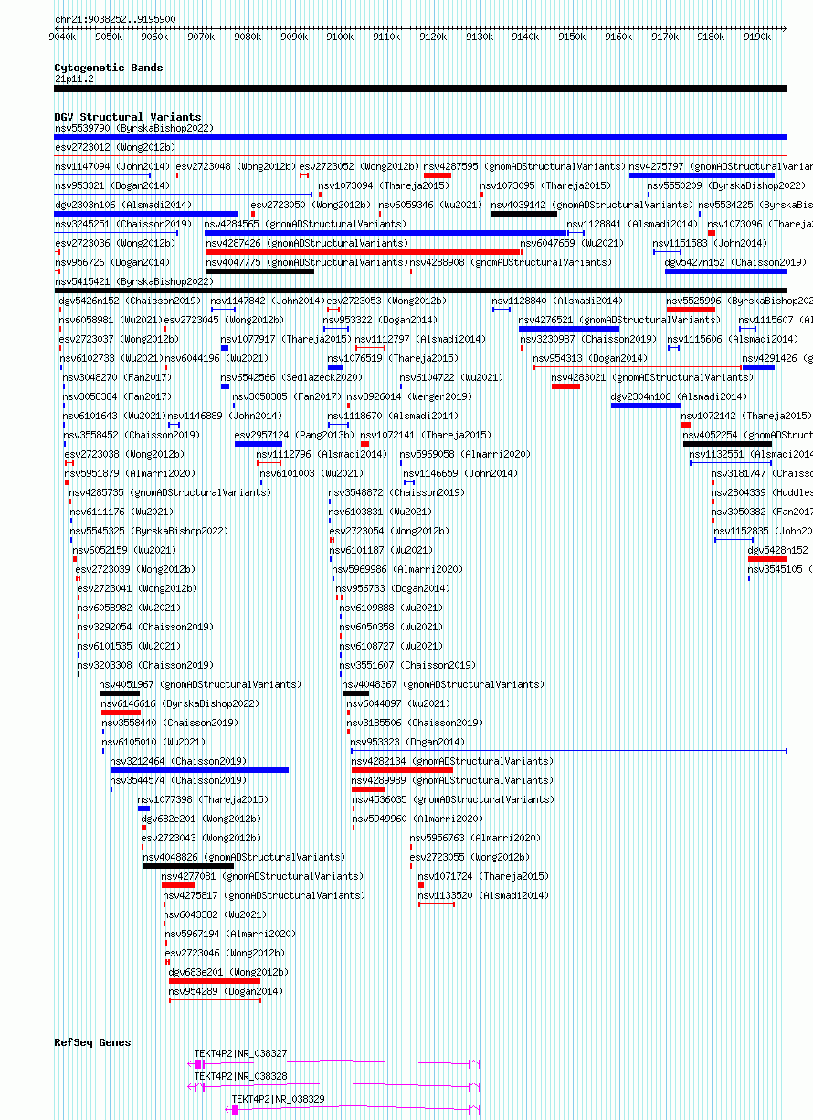Click nsv3926014 (Wenger2019) label
Image resolution: width=813 pixels, height=1120 pixels.
click(x=410, y=396)
